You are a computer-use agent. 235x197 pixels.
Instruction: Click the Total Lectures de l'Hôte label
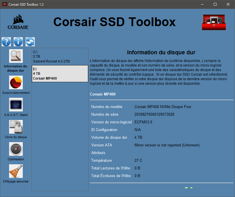click(x=111, y=168)
